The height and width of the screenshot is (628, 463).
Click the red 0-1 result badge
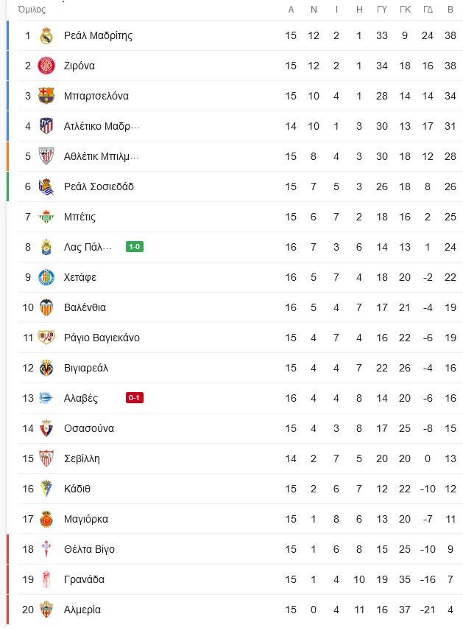(135, 398)
